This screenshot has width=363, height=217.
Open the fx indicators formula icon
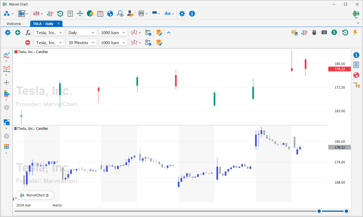[28, 33]
